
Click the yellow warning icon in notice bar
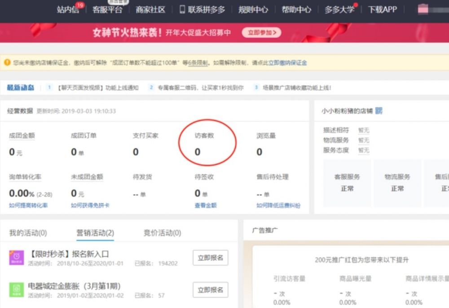[7, 62]
